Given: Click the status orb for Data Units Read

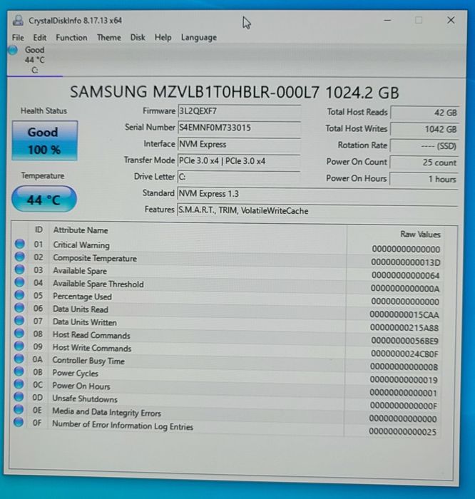Looking at the screenshot, I should [x=19, y=308].
